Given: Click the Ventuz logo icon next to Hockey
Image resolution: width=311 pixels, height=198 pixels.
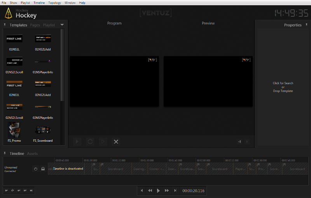Looking at the screenshot, I should [x=9, y=14].
